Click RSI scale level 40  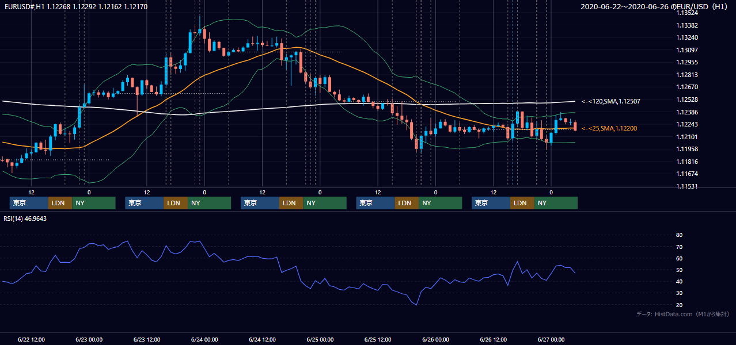[679, 281]
